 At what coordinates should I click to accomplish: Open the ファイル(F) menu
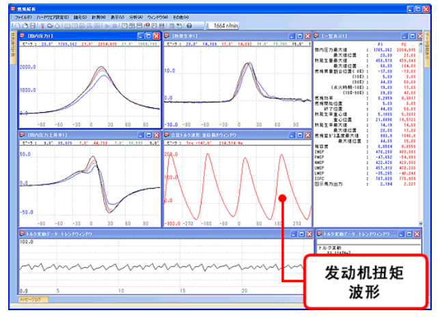(23, 17)
